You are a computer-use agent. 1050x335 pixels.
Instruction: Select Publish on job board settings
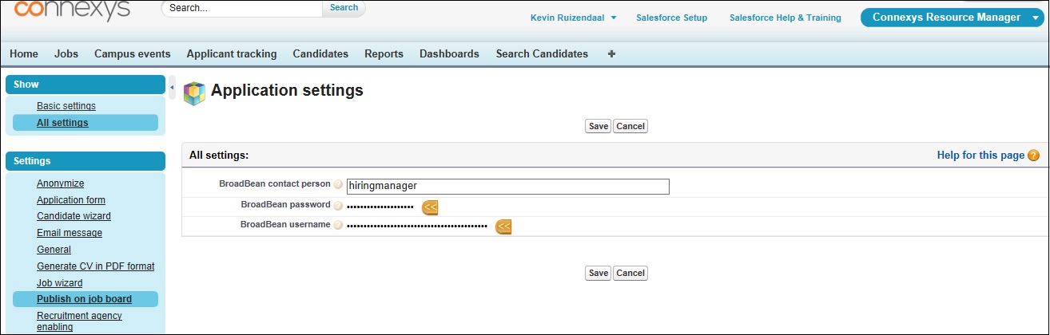pyautogui.click(x=84, y=299)
